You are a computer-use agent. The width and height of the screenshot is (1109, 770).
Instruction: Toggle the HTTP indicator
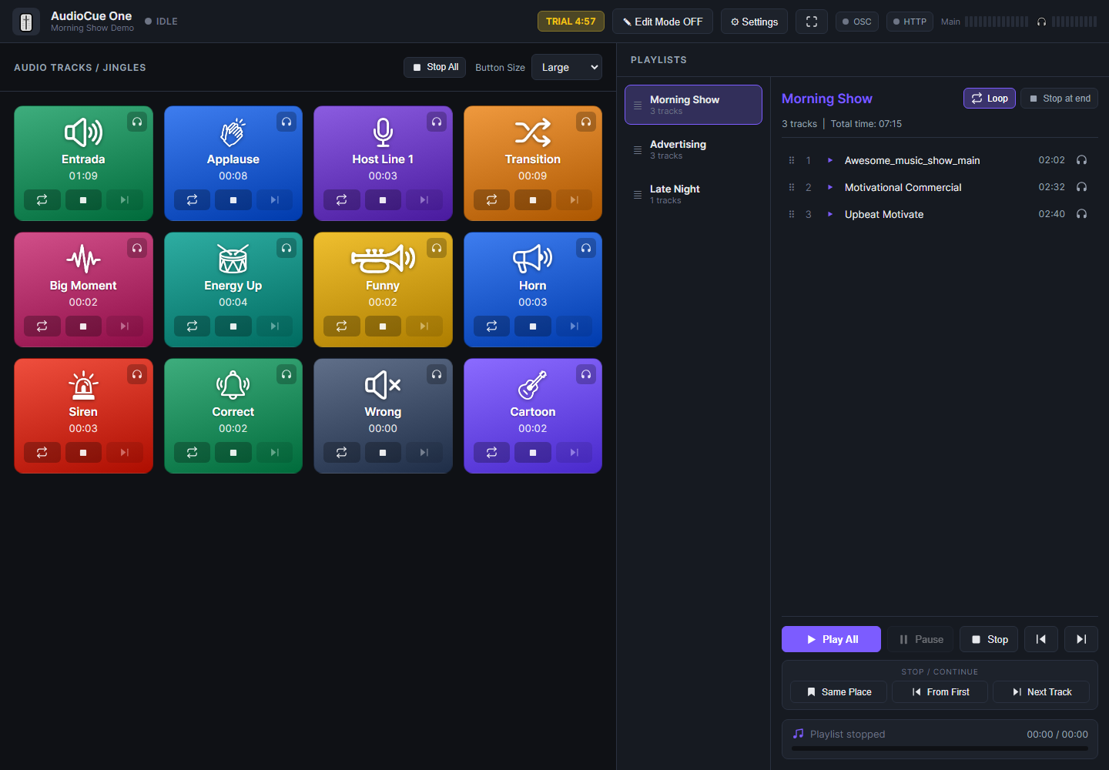click(910, 22)
